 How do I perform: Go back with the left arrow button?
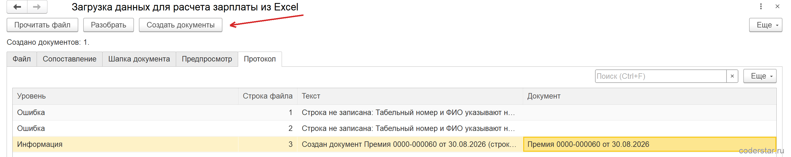[17, 7]
